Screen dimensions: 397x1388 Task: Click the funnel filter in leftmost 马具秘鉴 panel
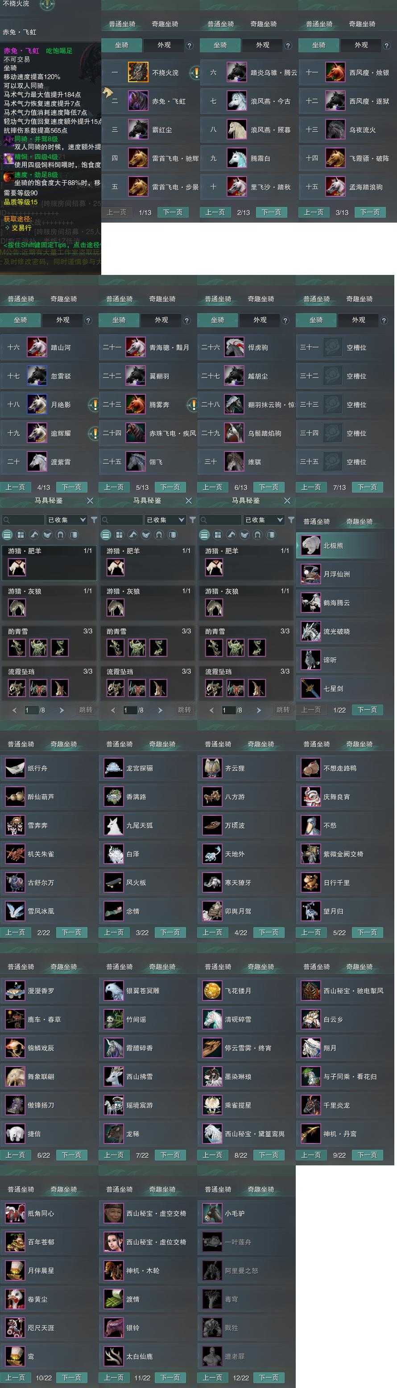click(94, 520)
